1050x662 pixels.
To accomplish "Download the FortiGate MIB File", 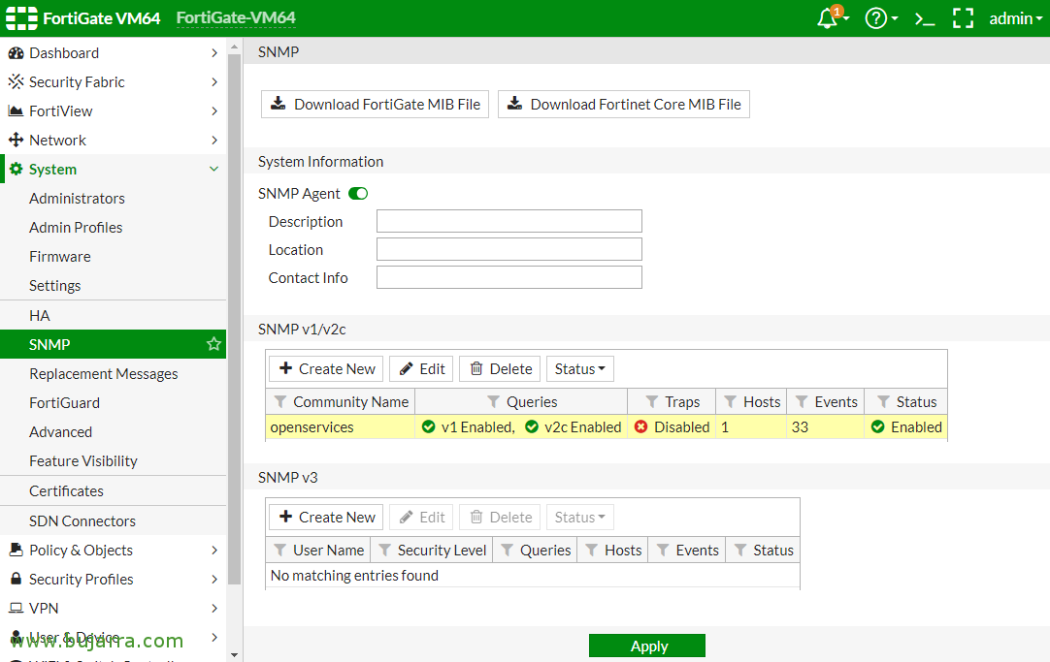I will coord(375,105).
